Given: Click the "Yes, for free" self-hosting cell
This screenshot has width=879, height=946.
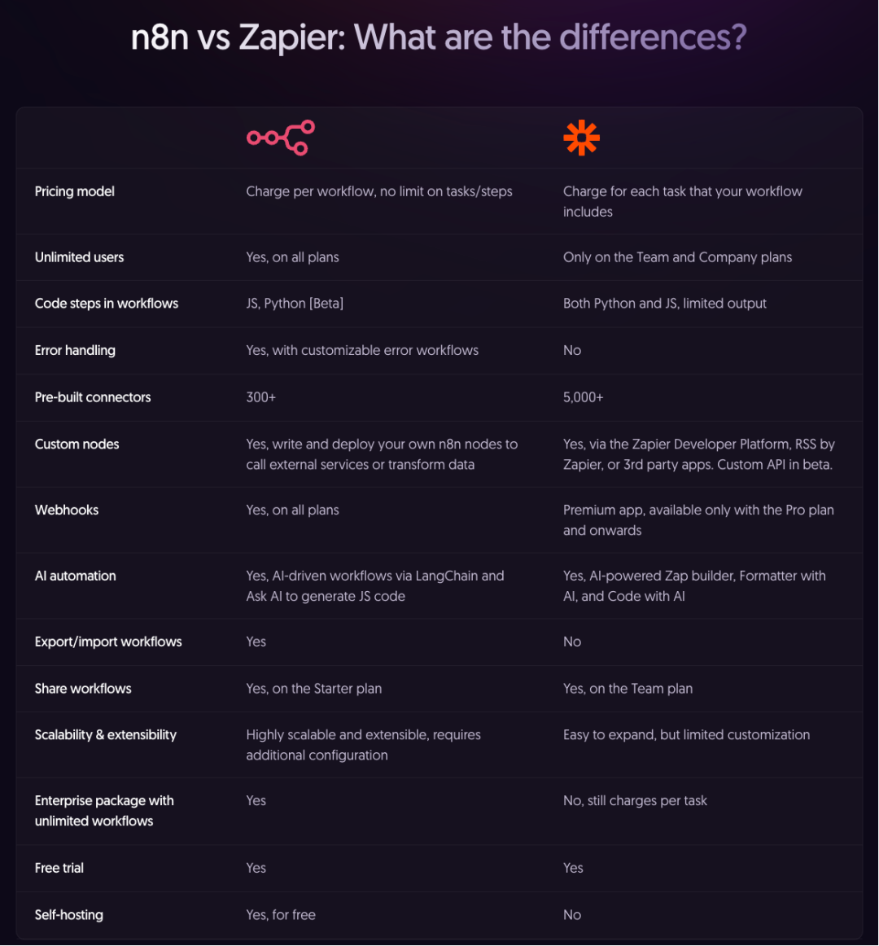Looking at the screenshot, I should pos(281,914).
